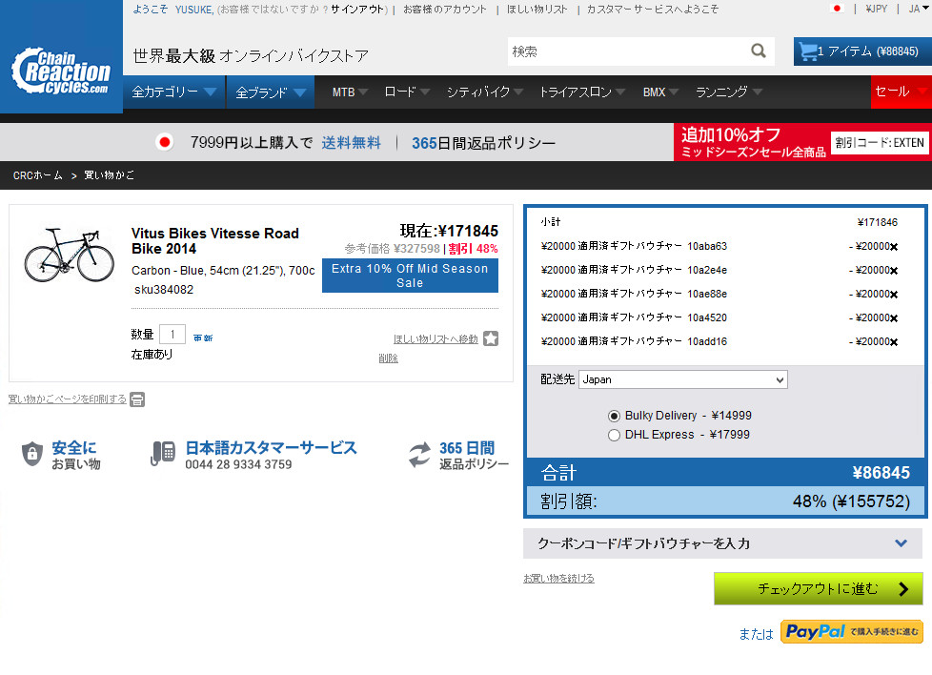The width and height of the screenshot is (932, 675).
Task: Open the シティバイク navigation menu
Action: click(484, 92)
